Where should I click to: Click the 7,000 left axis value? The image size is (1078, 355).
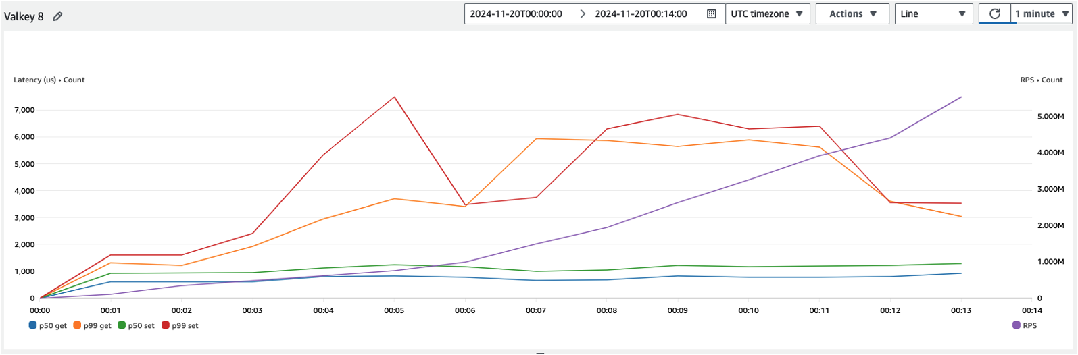click(x=24, y=110)
